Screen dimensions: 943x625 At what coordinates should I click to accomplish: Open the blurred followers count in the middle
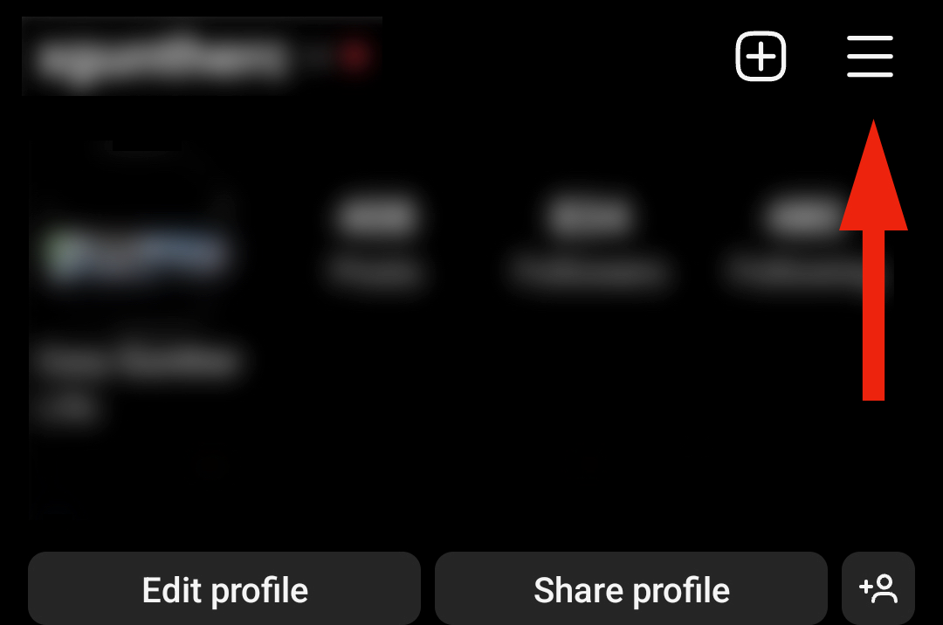tap(589, 215)
